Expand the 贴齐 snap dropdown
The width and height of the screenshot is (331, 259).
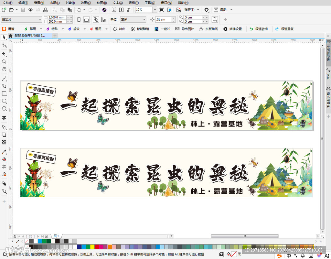click(x=198, y=10)
